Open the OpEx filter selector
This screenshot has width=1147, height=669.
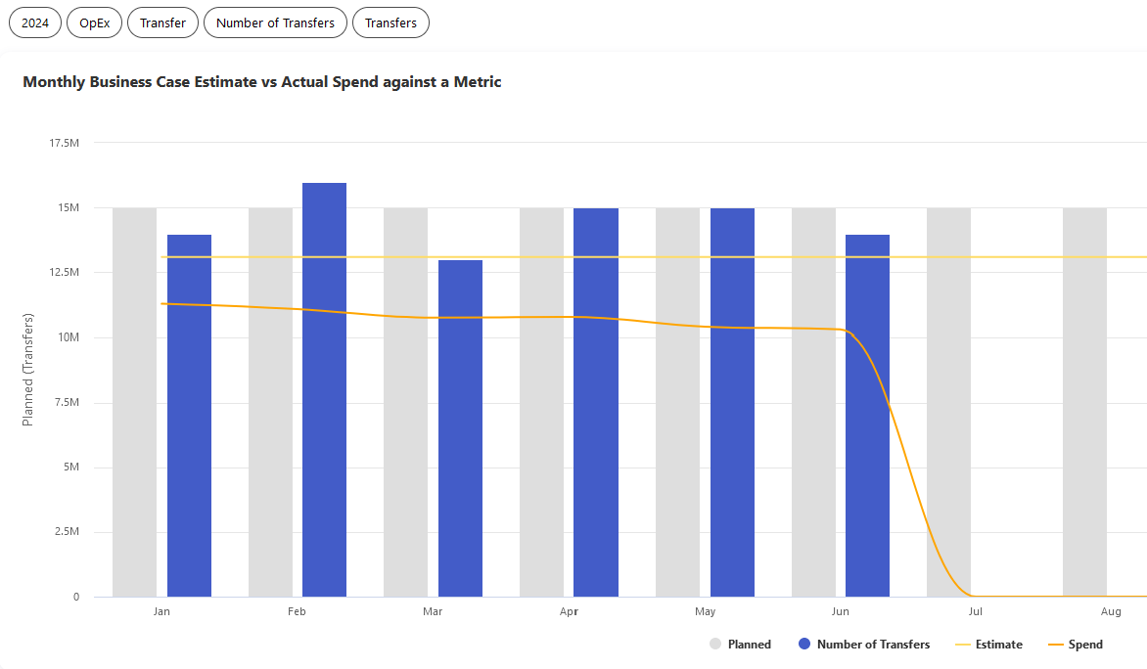[94, 22]
